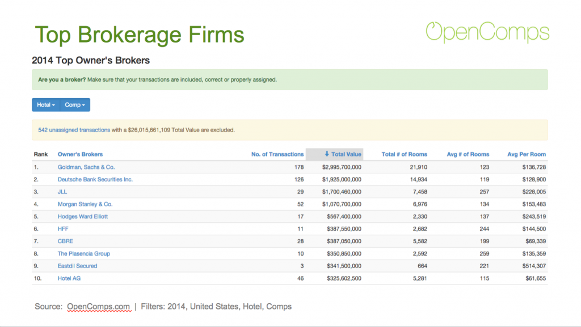Open the Comp filter dropdown
The height and width of the screenshot is (327, 581).
tap(75, 105)
